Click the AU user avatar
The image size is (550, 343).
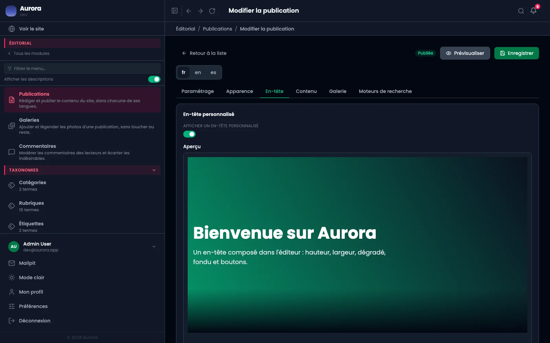(x=14, y=247)
